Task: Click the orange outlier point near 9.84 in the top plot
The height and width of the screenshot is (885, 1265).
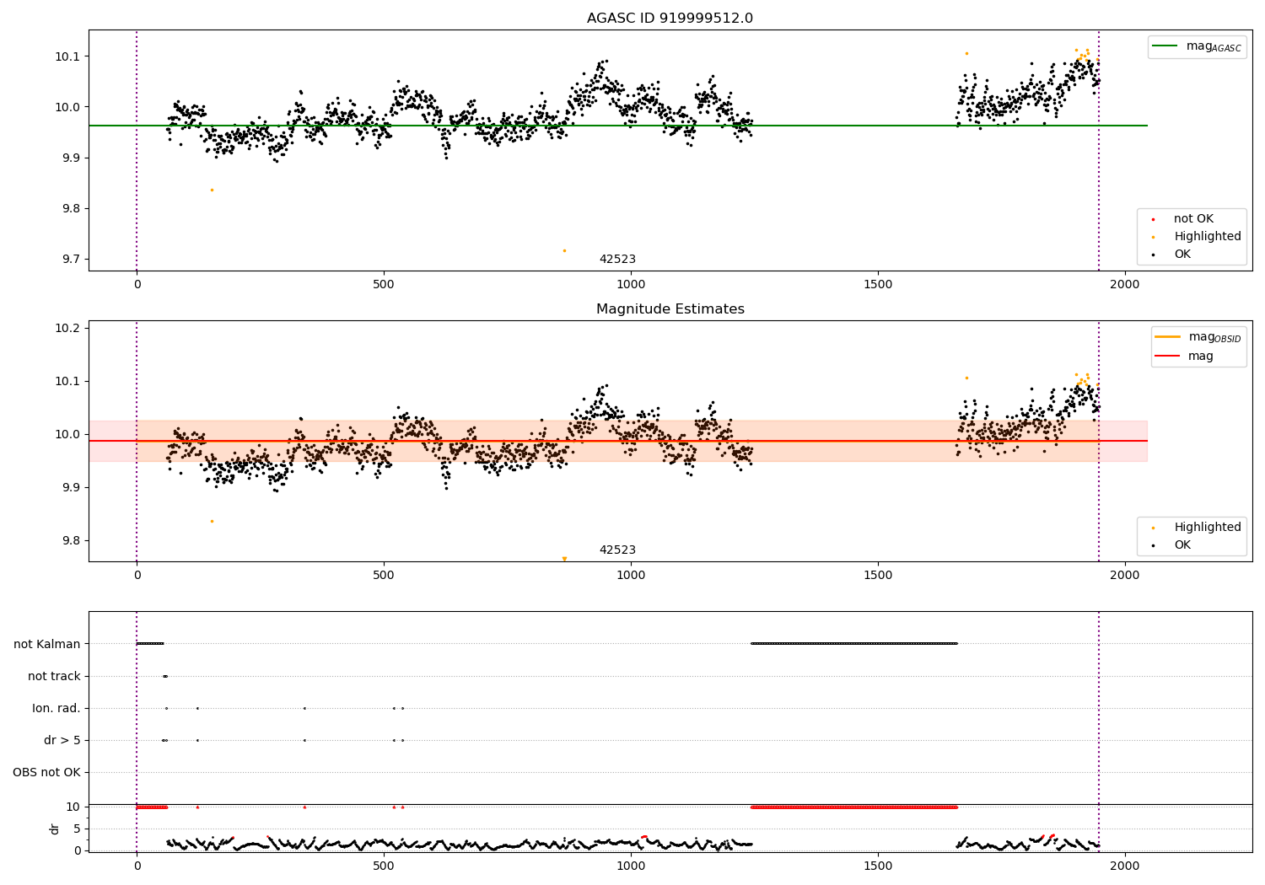Action: tap(212, 190)
